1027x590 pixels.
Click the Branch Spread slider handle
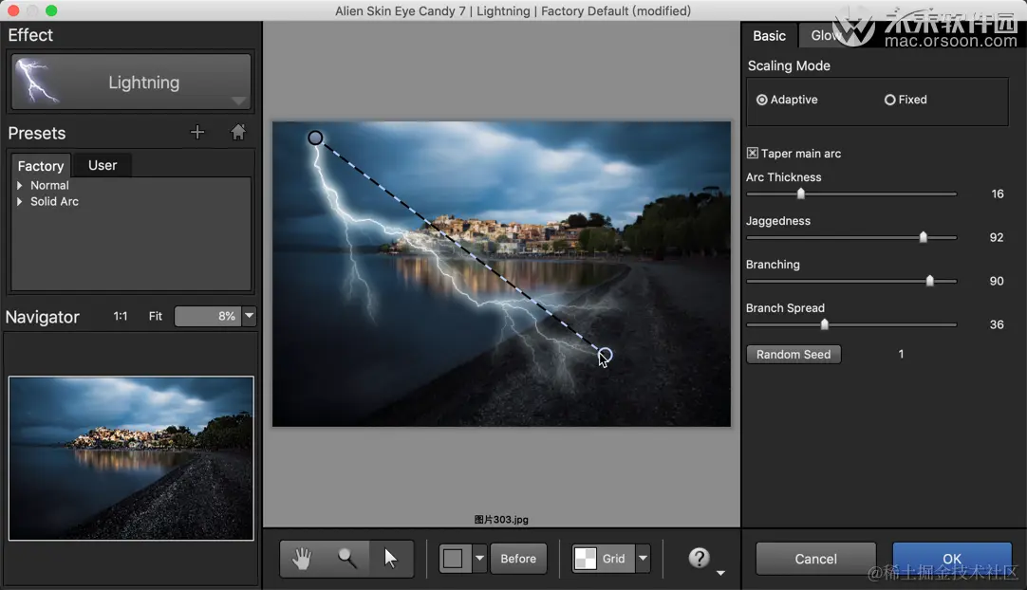[825, 324]
